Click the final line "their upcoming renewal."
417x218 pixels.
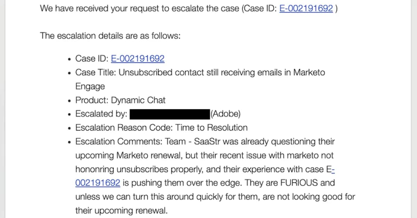click(121, 211)
